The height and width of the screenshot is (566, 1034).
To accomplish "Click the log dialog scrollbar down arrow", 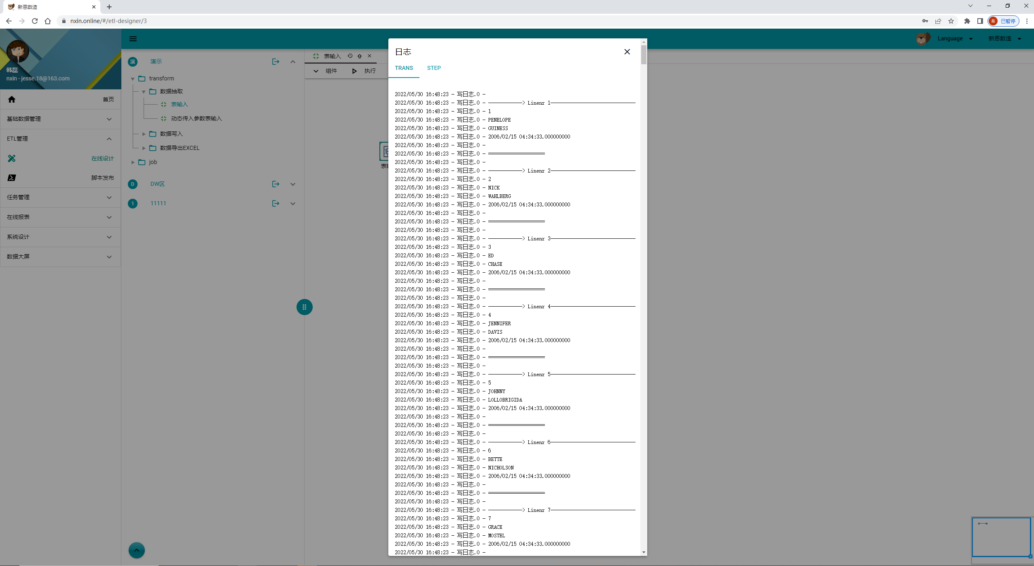I will (x=644, y=552).
